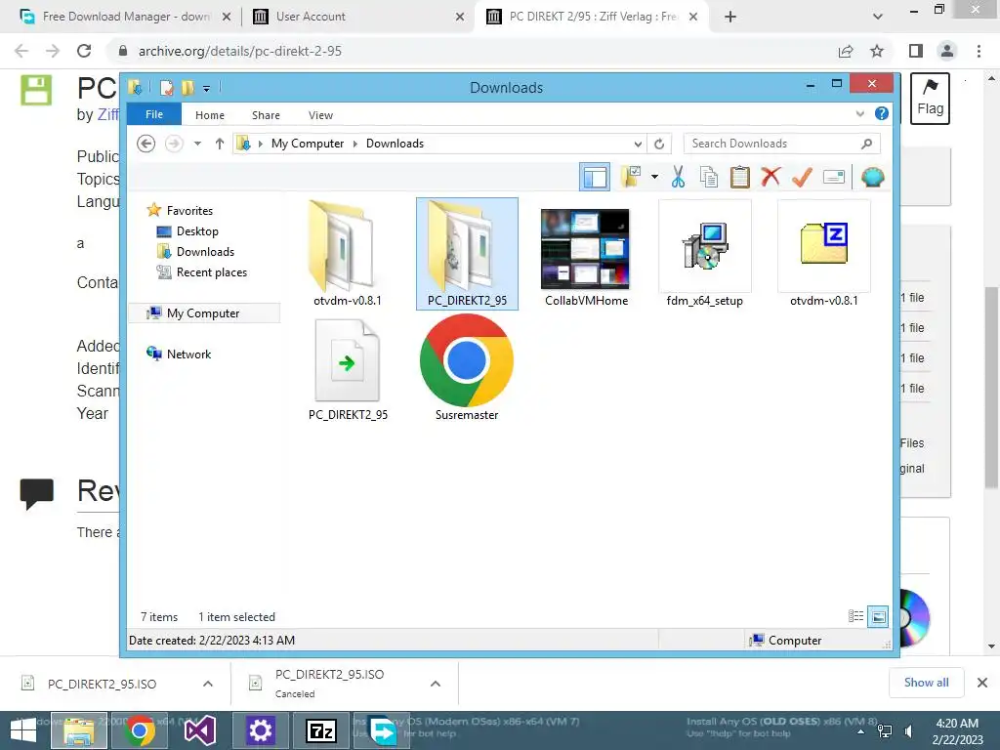This screenshot has height=750, width=1000.
Task: Switch to Free Download Manager browser tab
Action: [126, 17]
